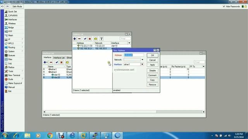Add new address with the plus icon in Address List
This screenshot has width=248, height=139.
(74, 39)
